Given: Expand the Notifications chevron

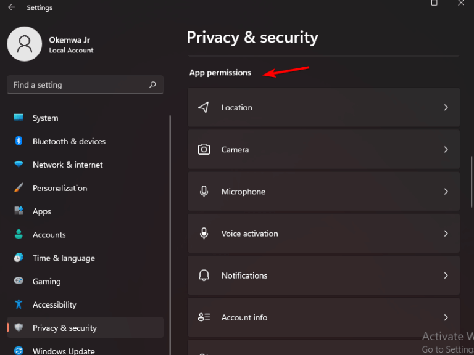Looking at the screenshot, I should (446, 275).
